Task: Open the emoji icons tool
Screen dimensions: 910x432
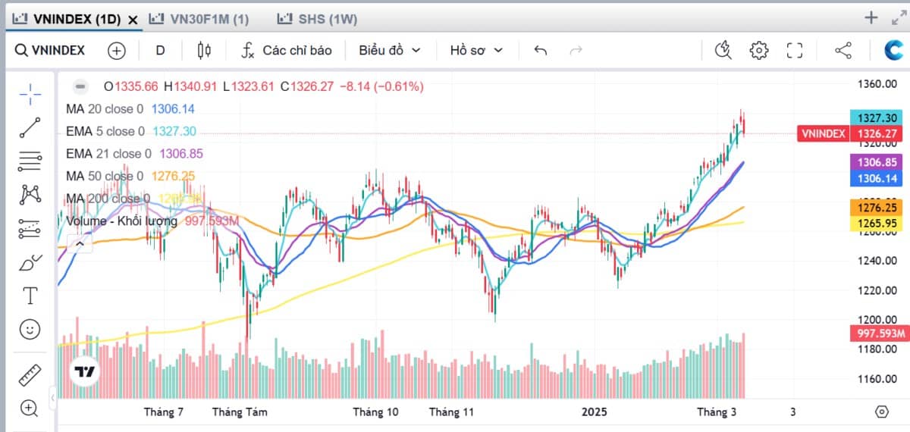Action: [x=30, y=329]
